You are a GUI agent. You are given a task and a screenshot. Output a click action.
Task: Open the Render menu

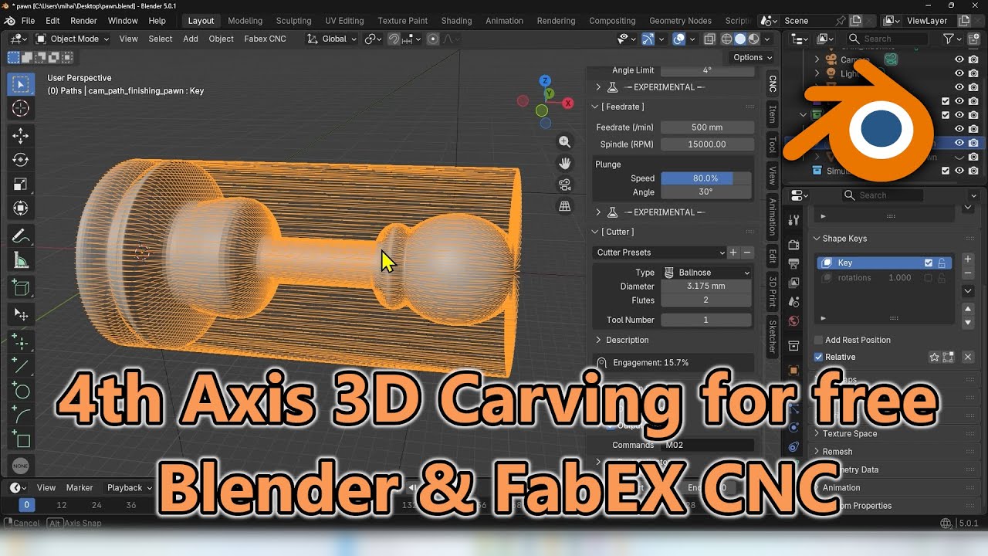click(83, 21)
